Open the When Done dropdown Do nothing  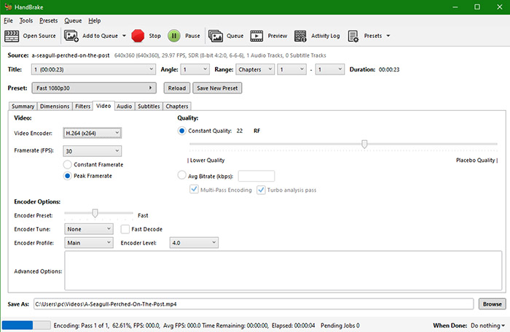(x=487, y=325)
